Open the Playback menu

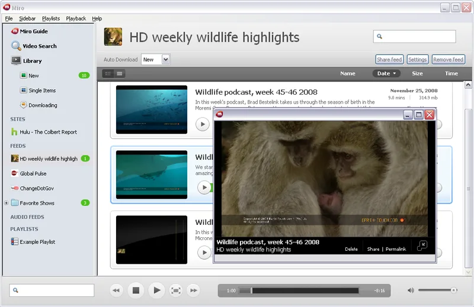[x=76, y=18]
